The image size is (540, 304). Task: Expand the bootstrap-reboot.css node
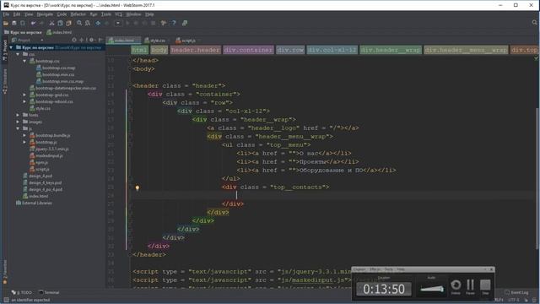(x=24, y=101)
